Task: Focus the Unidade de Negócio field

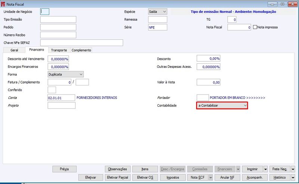Action: [44, 12]
